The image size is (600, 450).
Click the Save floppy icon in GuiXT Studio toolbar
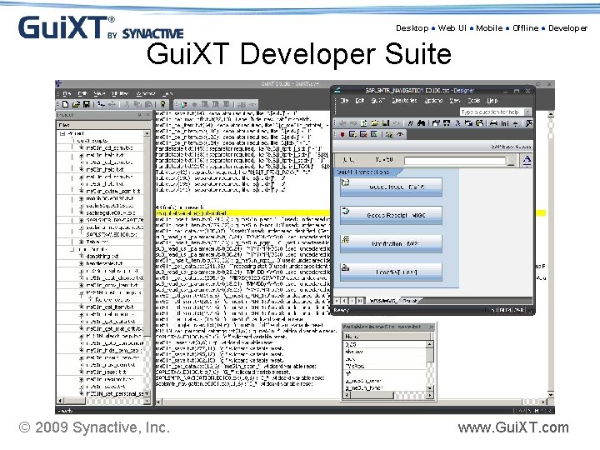click(87, 104)
